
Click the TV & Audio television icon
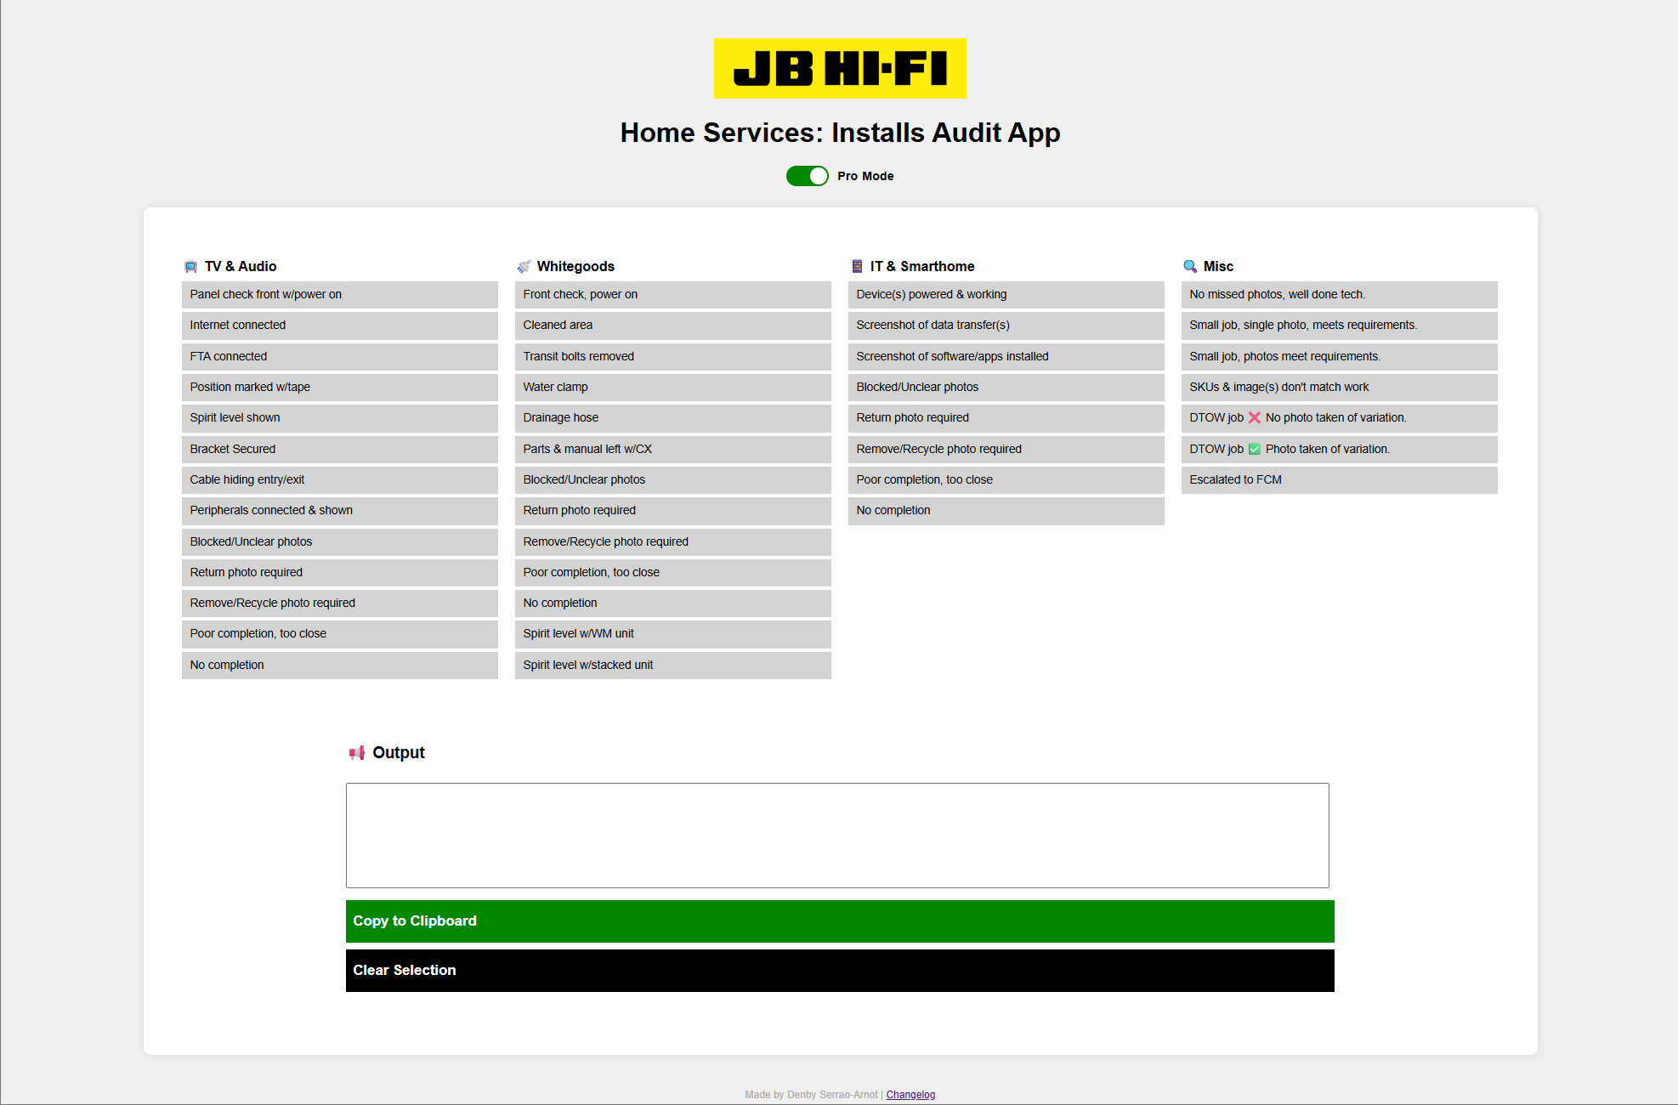pyautogui.click(x=191, y=266)
